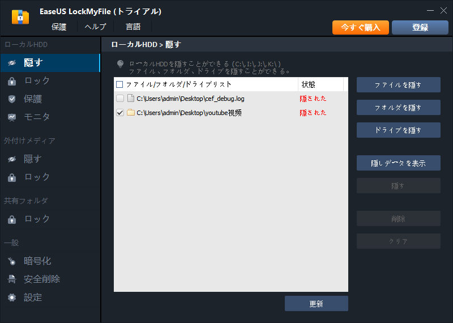Open the 暗号化 encryption section
Image resolution: width=453 pixels, height=323 pixels.
click(50, 261)
